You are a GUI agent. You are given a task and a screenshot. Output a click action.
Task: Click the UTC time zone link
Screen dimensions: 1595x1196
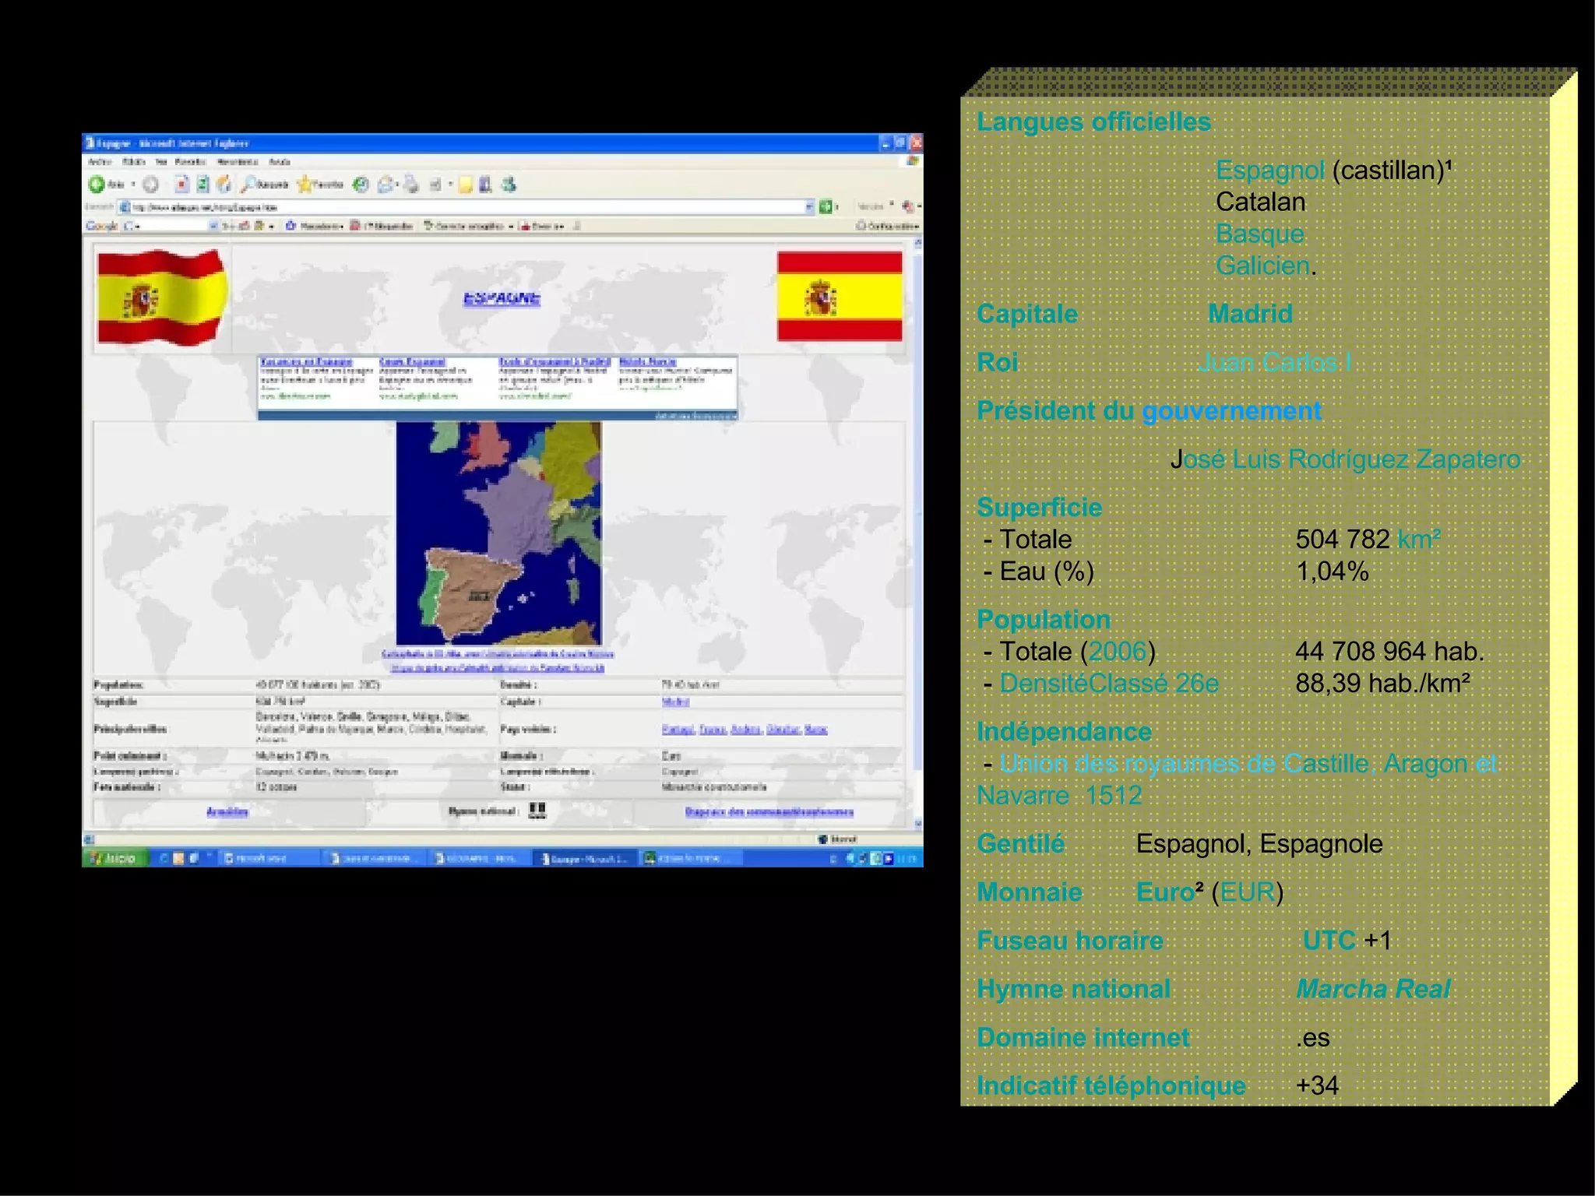coord(1329,940)
